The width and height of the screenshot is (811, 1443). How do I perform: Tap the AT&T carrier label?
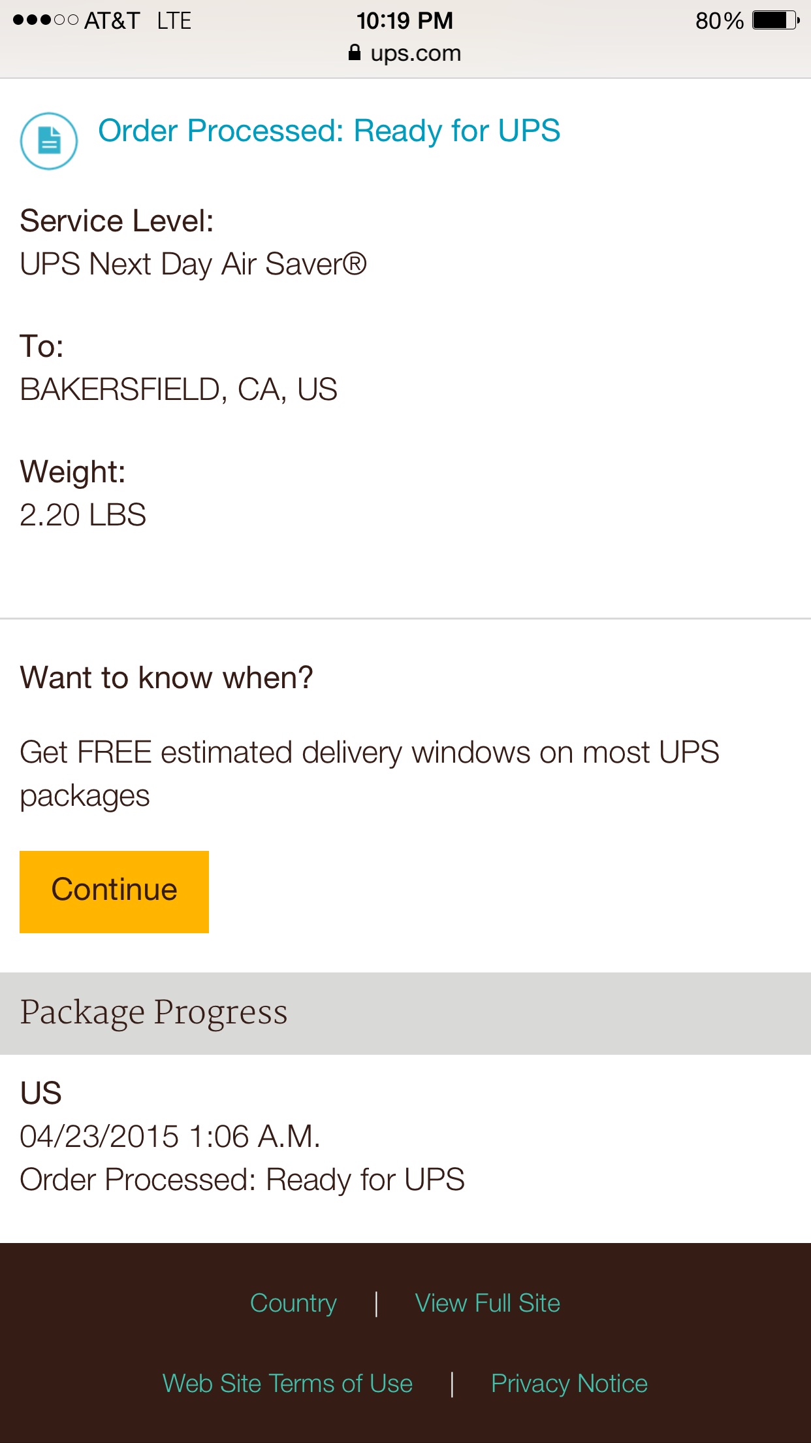[x=112, y=20]
